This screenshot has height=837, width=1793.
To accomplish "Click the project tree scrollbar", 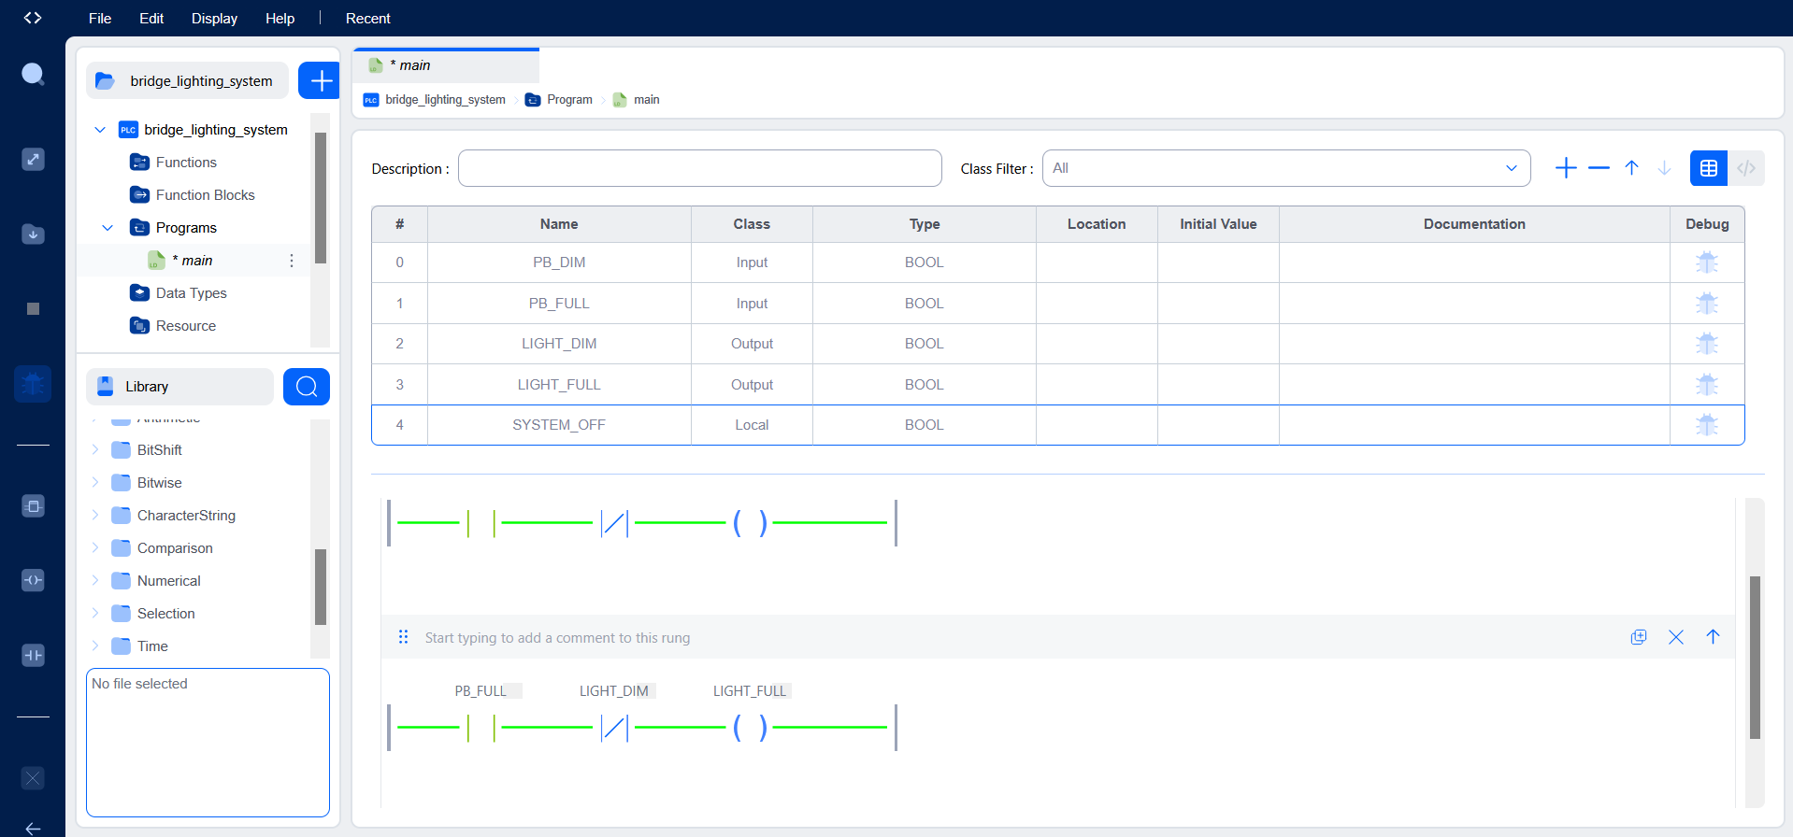I will point(321,197).
